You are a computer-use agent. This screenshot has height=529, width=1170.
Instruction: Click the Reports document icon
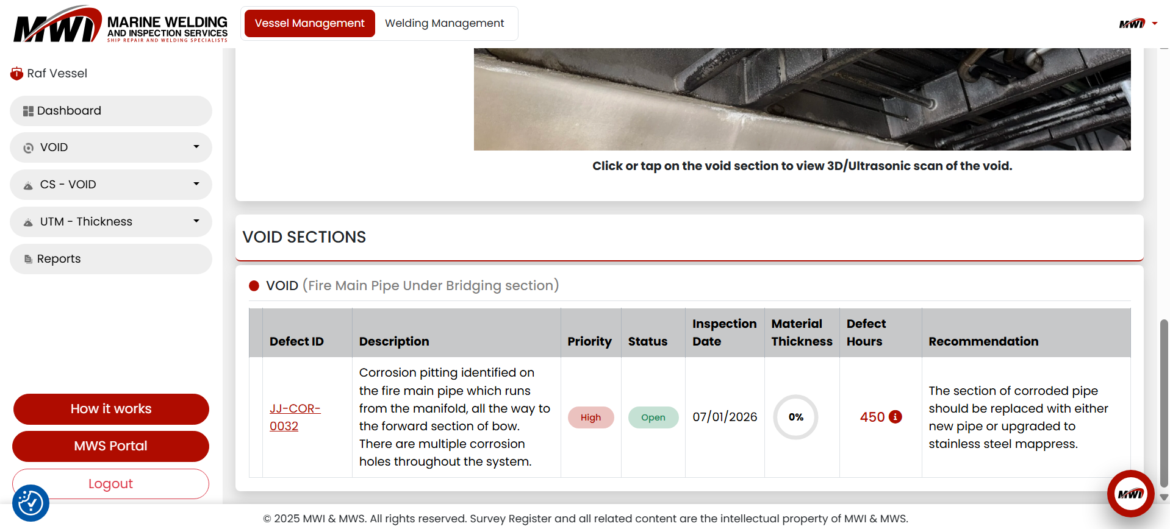tap(28, 259)
